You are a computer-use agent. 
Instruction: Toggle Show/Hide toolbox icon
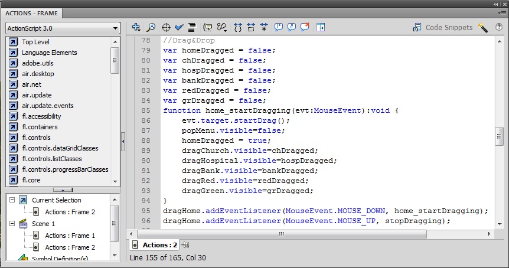[321, 27]
